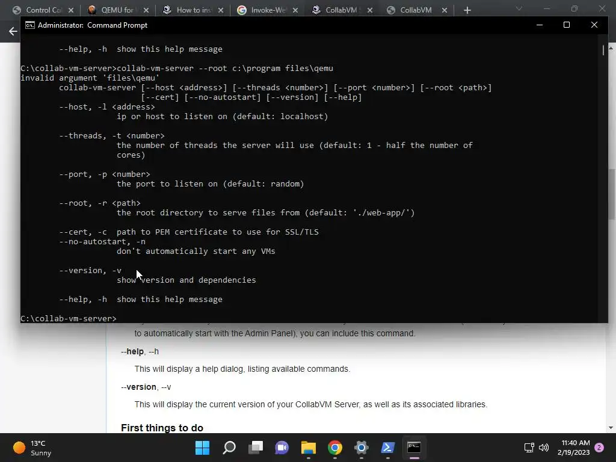
Task: Click the Command Prompt taskbar icon
Action: point(414,448)
